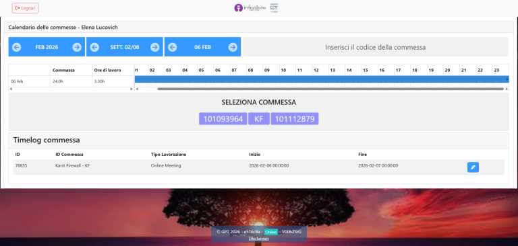Click the Logout button
518x246 pixels.
[x=25, y=8]
